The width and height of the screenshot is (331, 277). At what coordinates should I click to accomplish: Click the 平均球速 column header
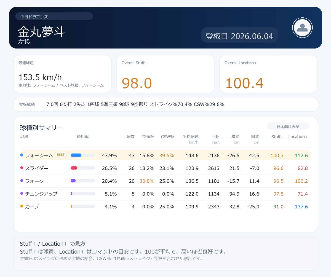[191, 136]
